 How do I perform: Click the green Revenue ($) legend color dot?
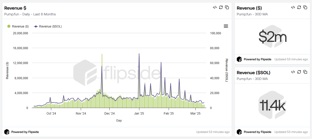9,26
